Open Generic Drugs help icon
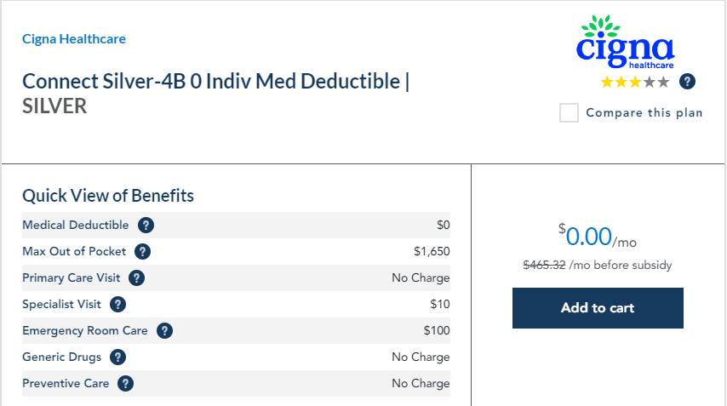727x406 pixels. click(x=118, y=357)
